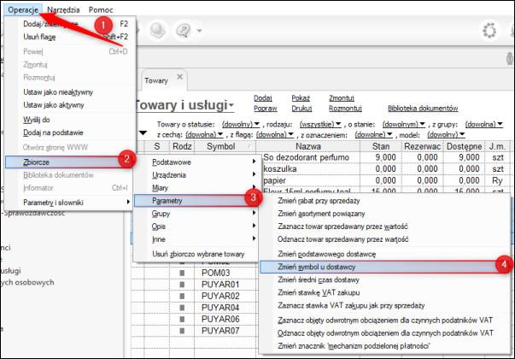The height and width of the screenshot is (359, 515).
Task: Open the Operacje menu
Action: tap(23, 8)
